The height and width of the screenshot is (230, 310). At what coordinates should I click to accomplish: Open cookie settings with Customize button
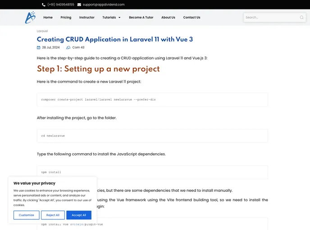[26, 215]
